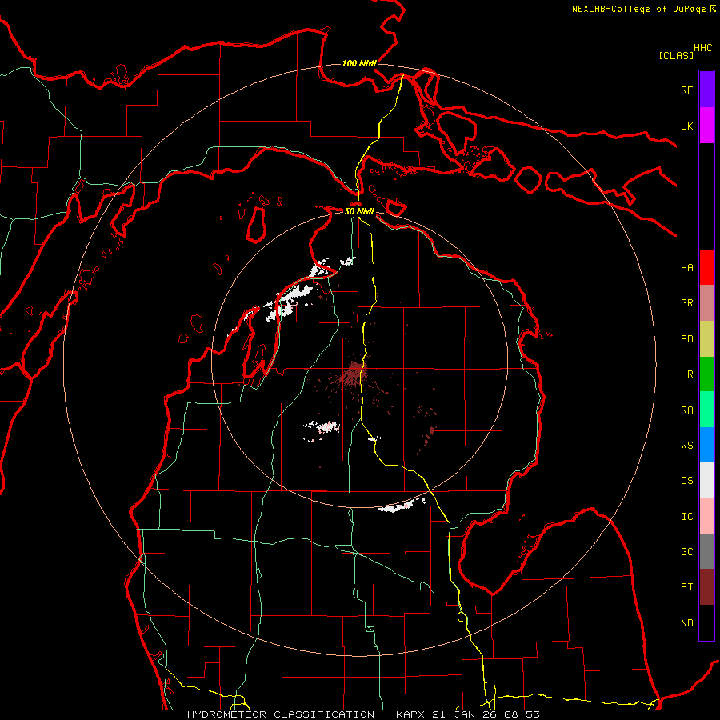The height and width of the screenshot is (720, 720).
Task: Click the 100 NMI range ring label
Action: [x=359, y=63]
